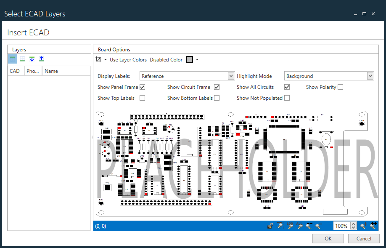Click the unlock view icon in the status bar
Viewport: 386px width, 248px height.
[270, 226]
